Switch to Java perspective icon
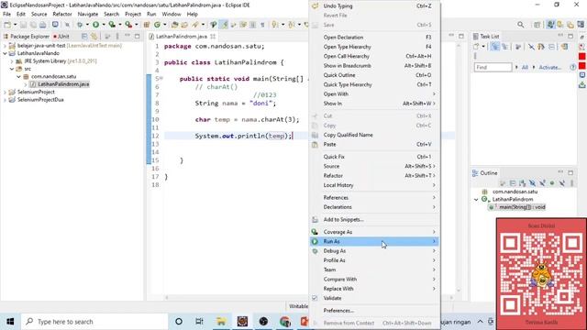The width and height of the screenshot is (587, 330). pyautogui.click(x=550, y=25)
